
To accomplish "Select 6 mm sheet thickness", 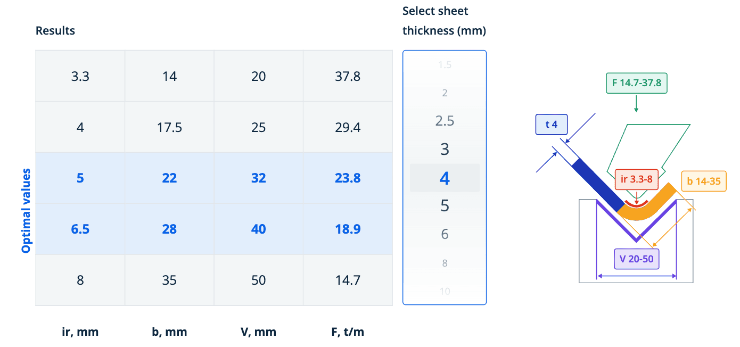I will coord(445,234).
